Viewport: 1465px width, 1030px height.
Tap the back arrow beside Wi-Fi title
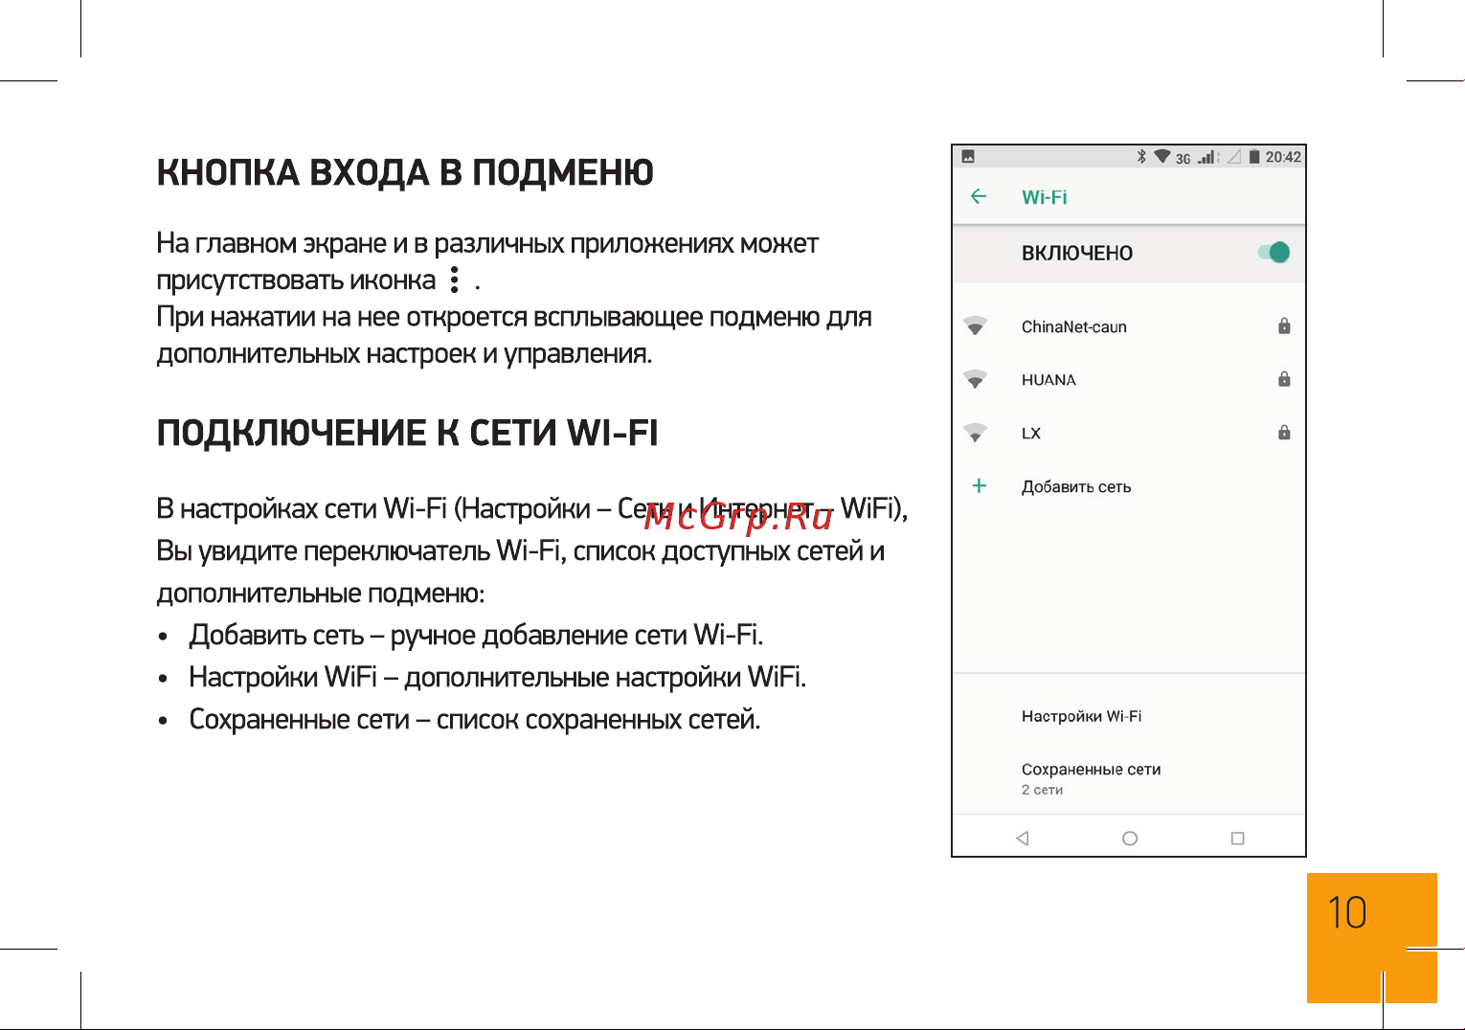pos(979,196)
